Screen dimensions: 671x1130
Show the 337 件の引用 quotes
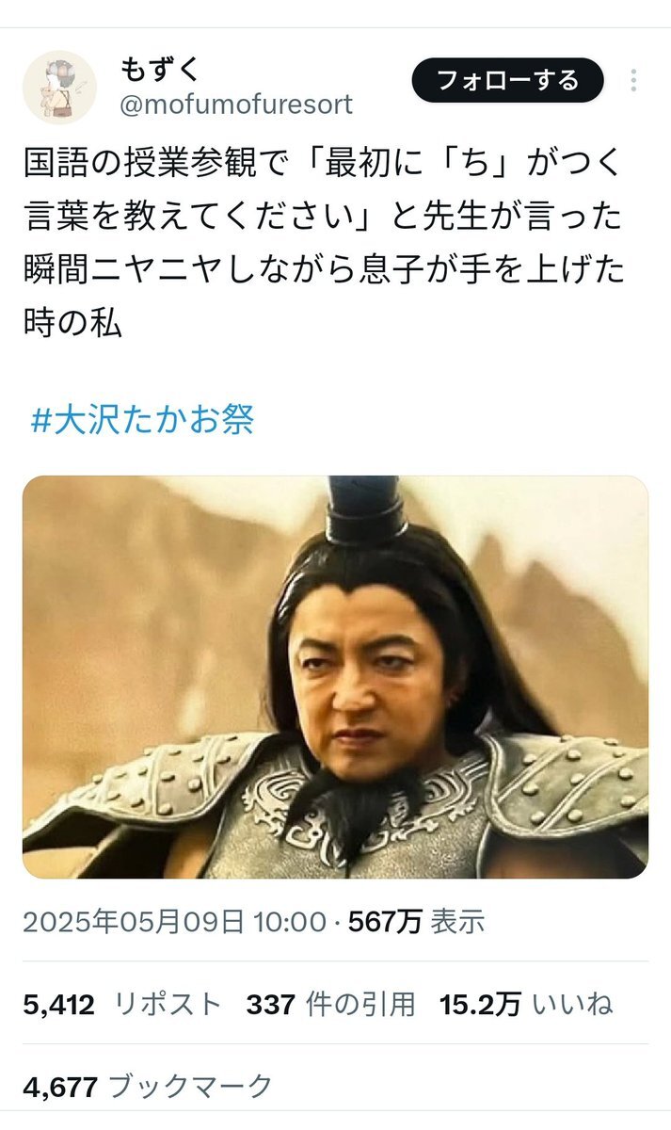click(331, 1005)
